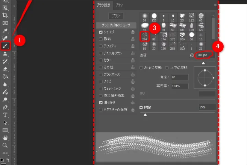Click the brush list scroll-up arrow

coord(213,16)
